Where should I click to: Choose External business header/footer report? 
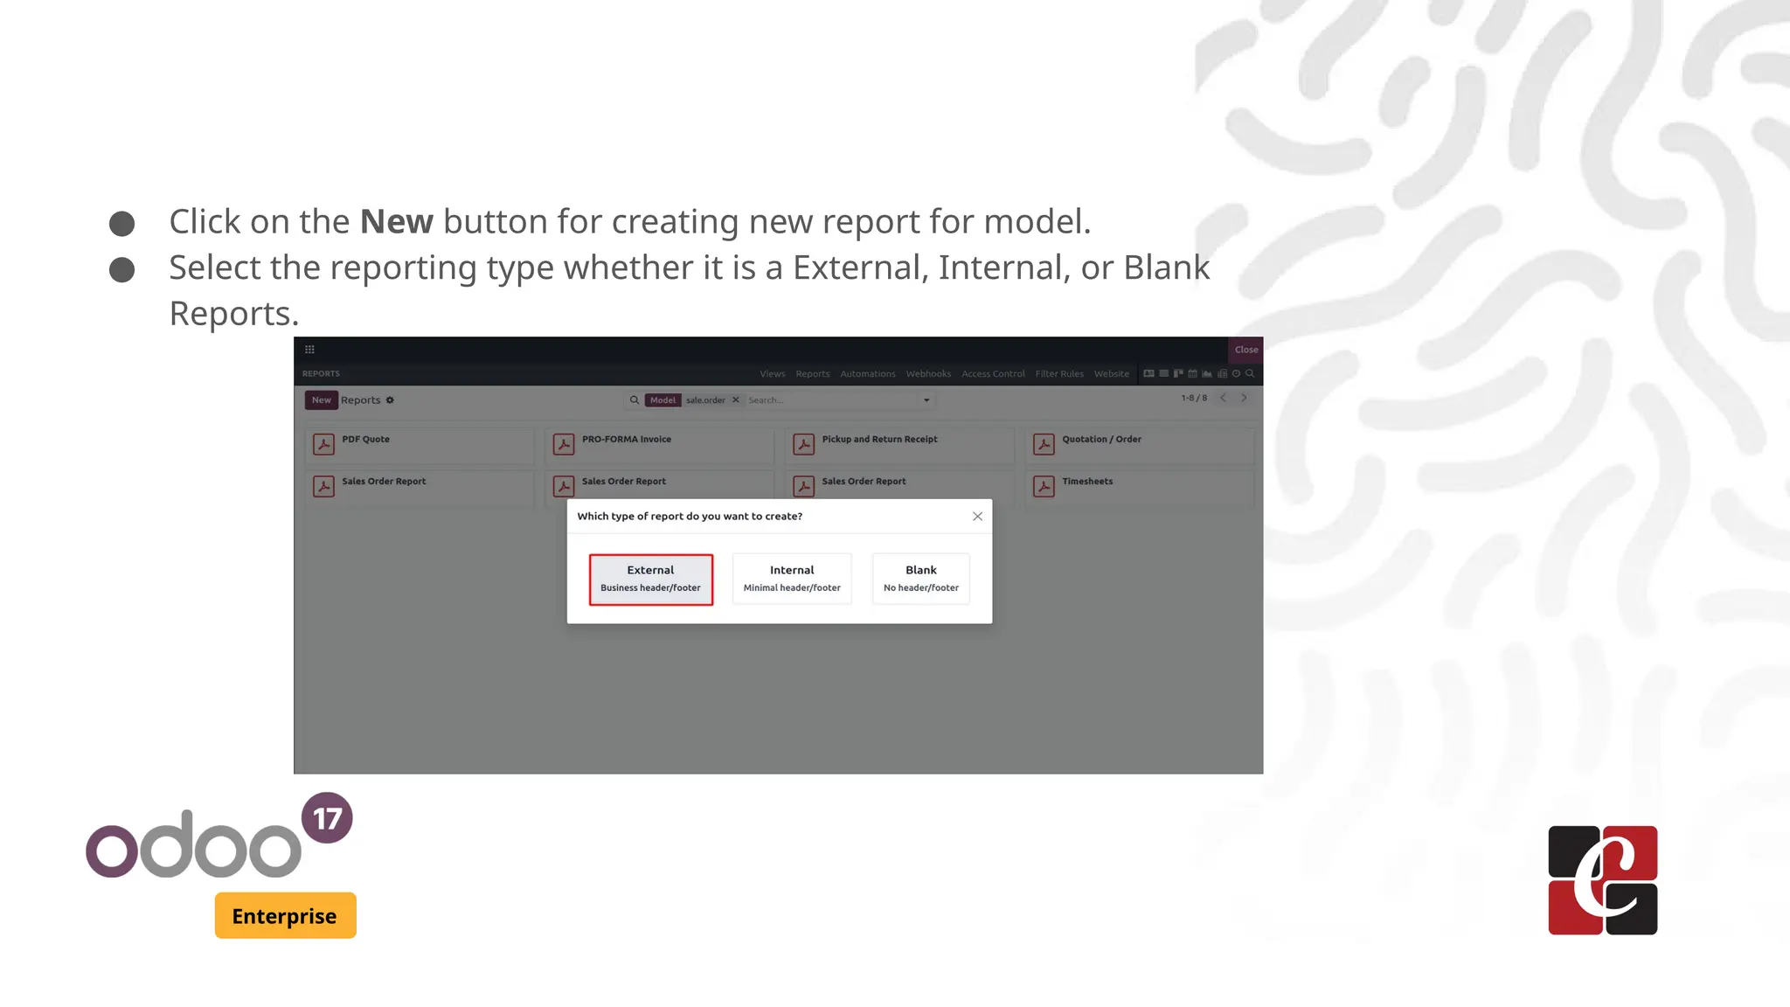(x=651, y=579)
